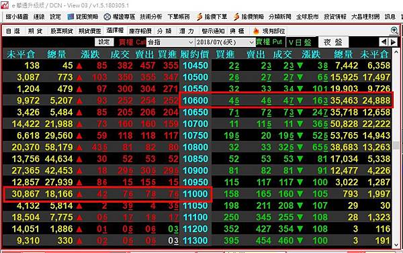
Task: Click call open interest value 27,365
Action: pyautogui.click(x=26, y=170)
